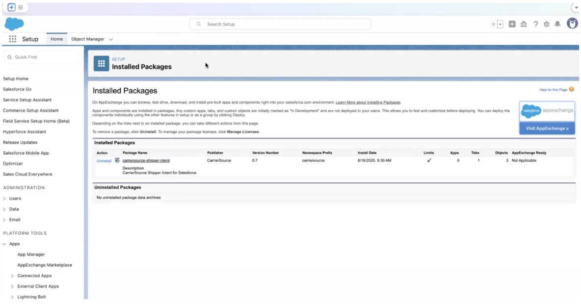Screen dimensions: 581x308
Task: Open the global actions plus icon
Action: coord(512,24)
